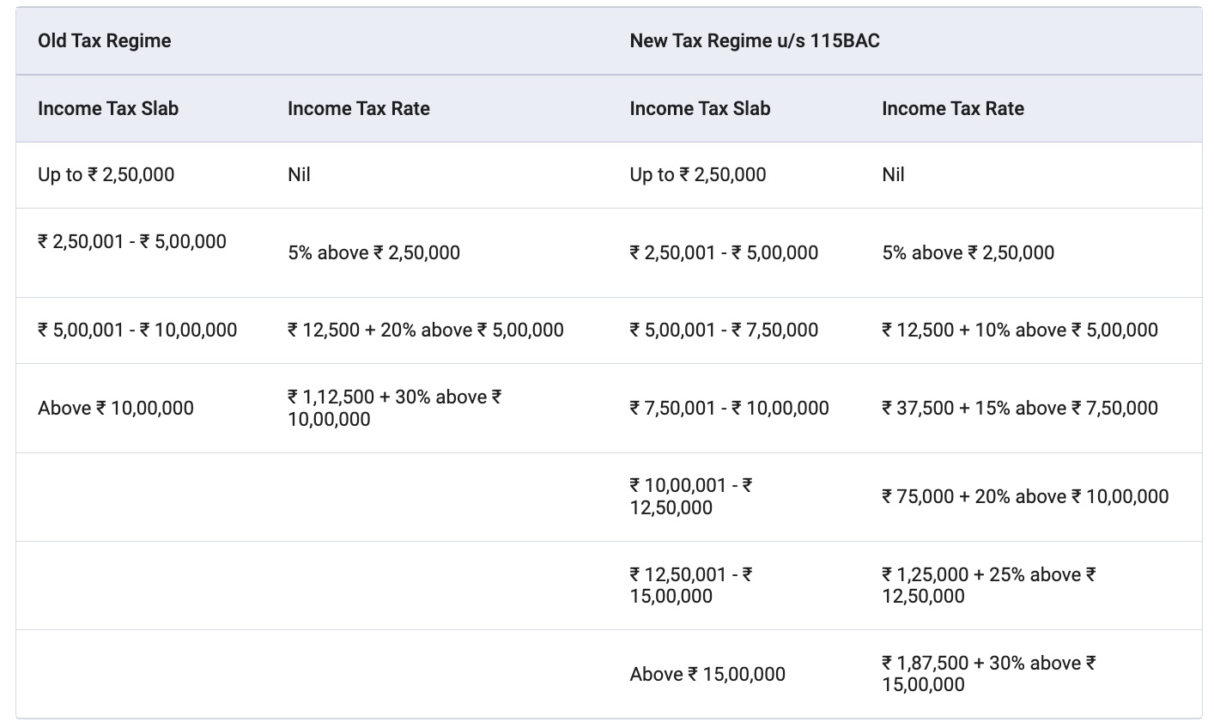Image resolution: width=1214 pixels, height=728 pixels.
Task: Click rate "₹ 12,500 + 20% above ₹ 5,00,000"
Action: tap(426, 330)
